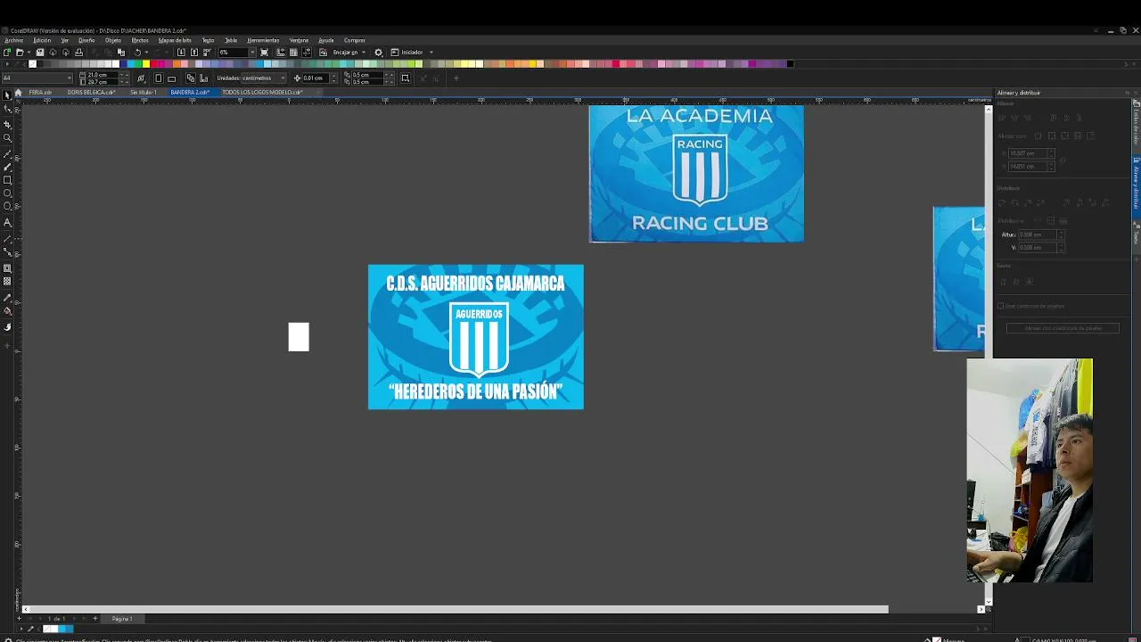The image size is (1141, 642).
Task: Click the nudge distance 0.01 cm field
Action: (x=316, y=78)
